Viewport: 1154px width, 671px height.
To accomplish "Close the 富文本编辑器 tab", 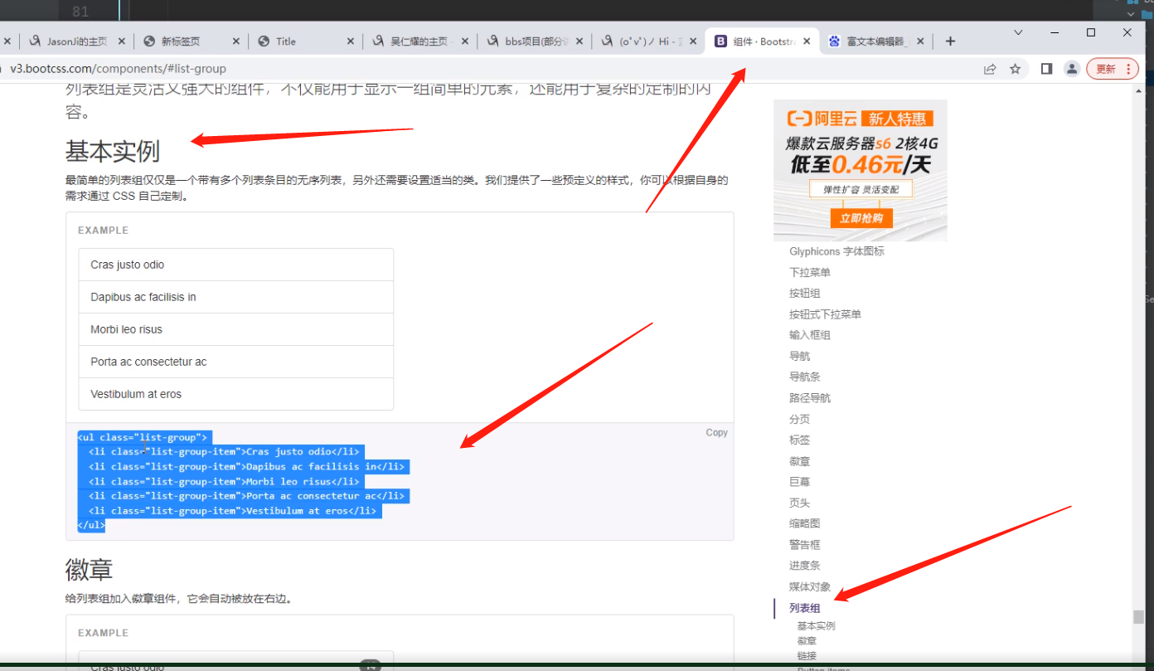I will (x=921, y=41).
